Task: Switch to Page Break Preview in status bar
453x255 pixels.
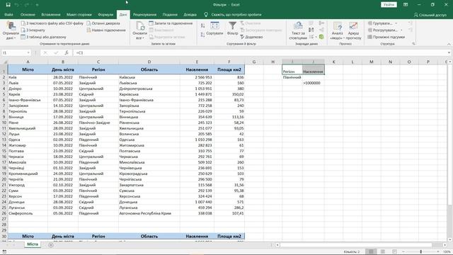Action: point(395,251)
